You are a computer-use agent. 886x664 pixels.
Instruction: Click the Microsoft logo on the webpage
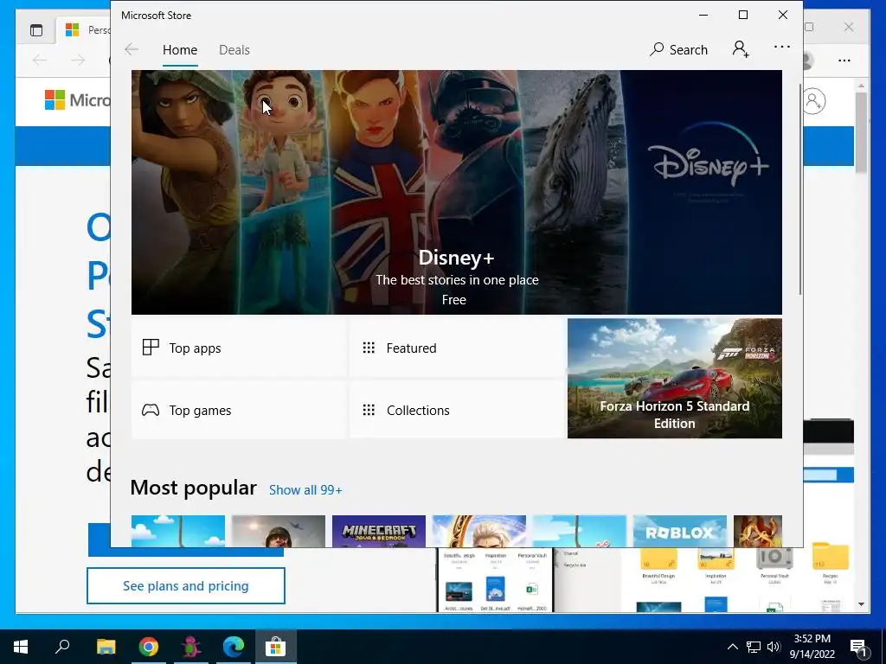click(77, 100)
